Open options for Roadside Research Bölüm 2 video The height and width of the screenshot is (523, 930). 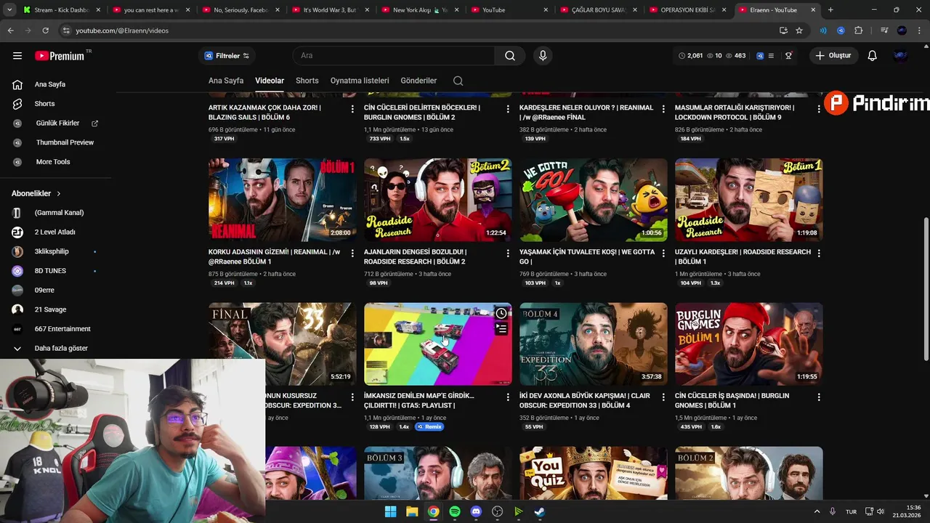click(508, 254)
